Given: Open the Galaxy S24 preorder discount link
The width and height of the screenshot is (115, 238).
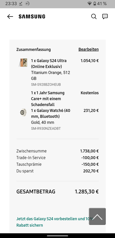Looking at the screenshot, I should (55, 222).
